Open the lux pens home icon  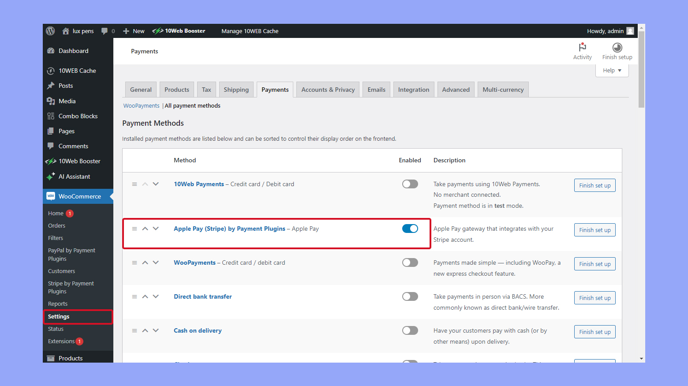coord(66,31)
